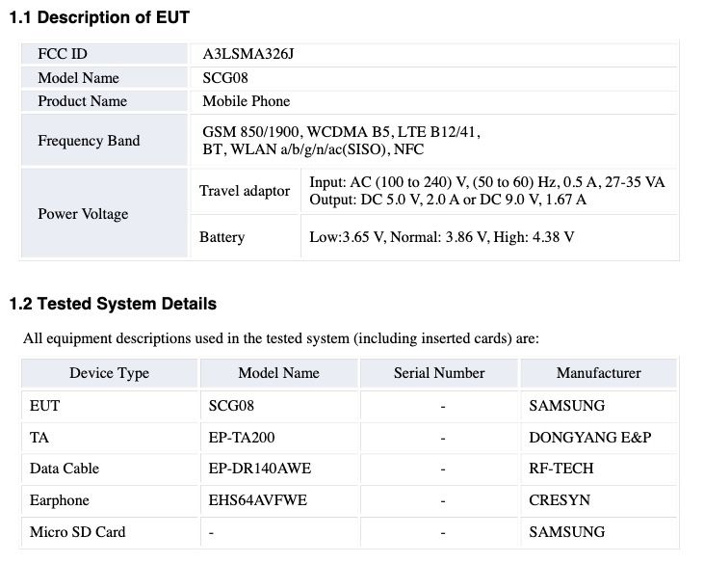Click the "Serial Number" column header
704x563 pixels.
point(439,373)
